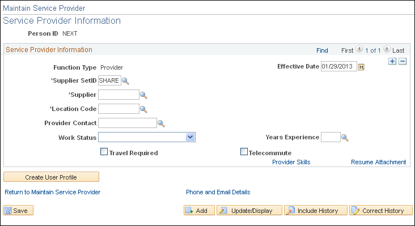Click the Save button

[x=18, y=210]
